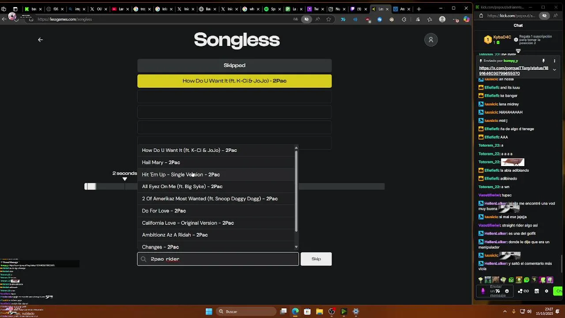Select 'How Do U Want It' in suggestion list

click(x=216, y=150)
